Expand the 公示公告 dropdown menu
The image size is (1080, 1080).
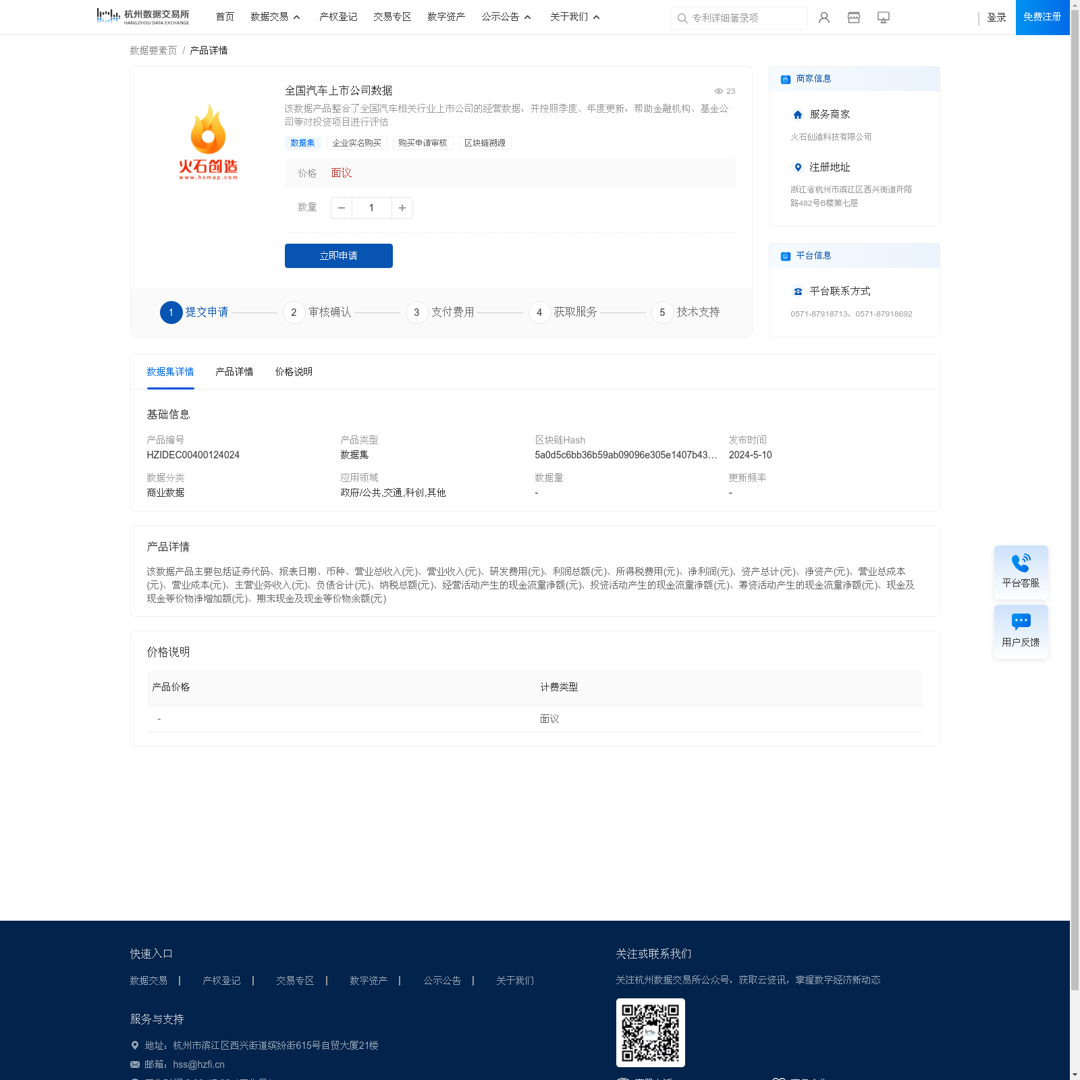[506, 17]
